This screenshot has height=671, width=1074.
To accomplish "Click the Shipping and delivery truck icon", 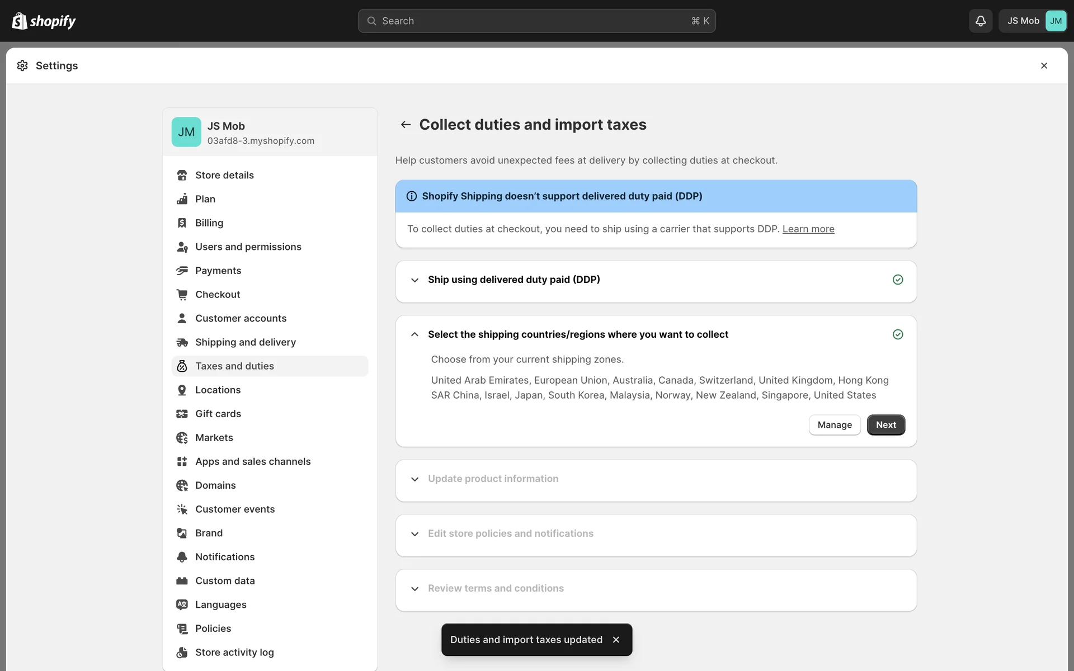I will pyautogui.click(x=182, y=342).
